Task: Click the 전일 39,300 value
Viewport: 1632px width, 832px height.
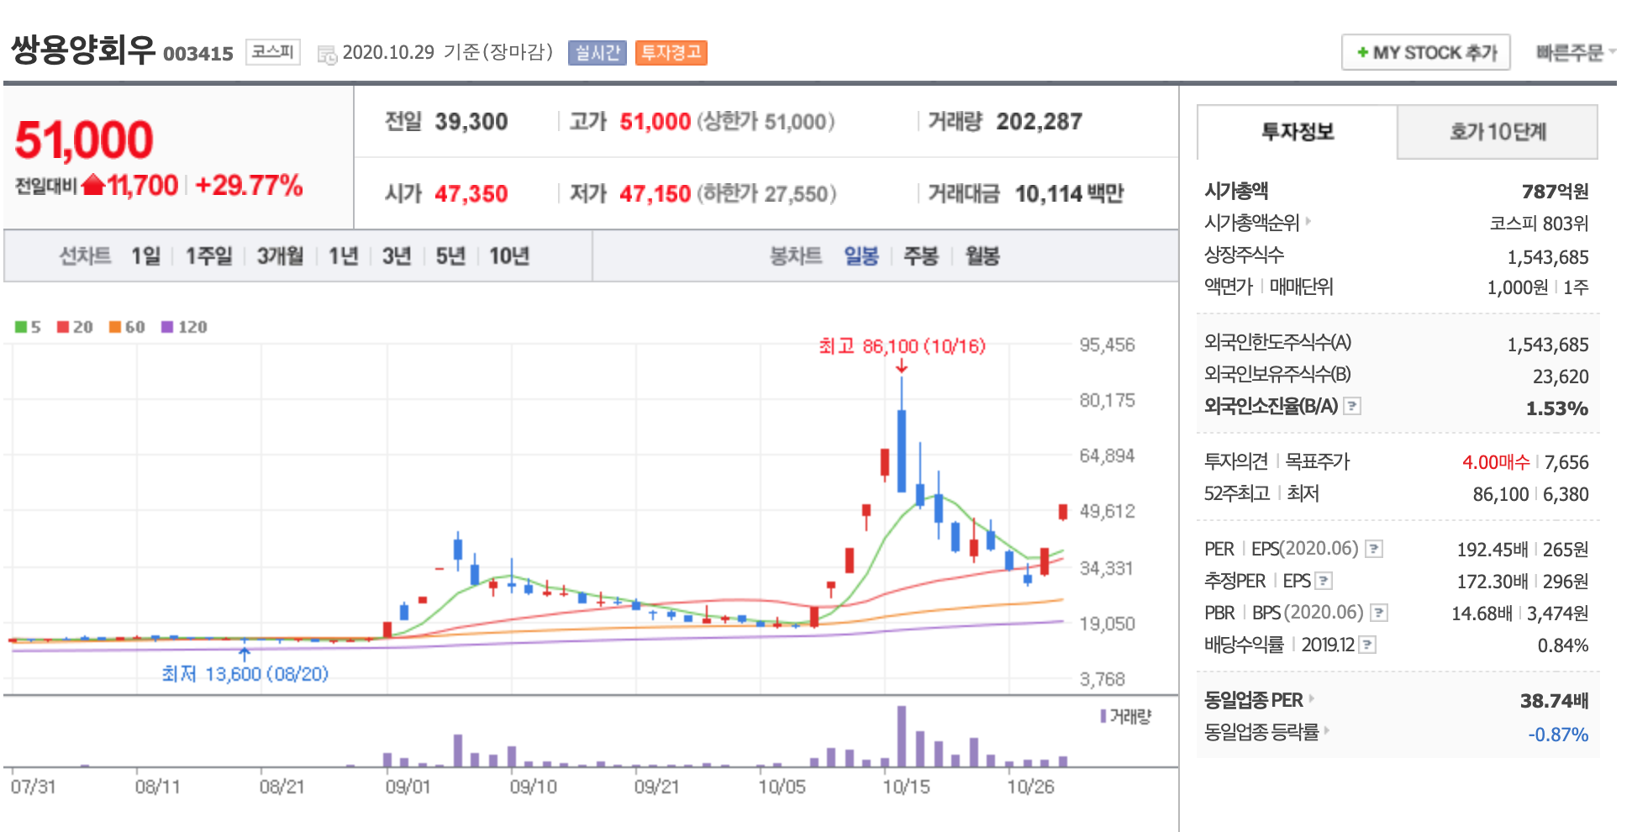Action: click(471, 122)
